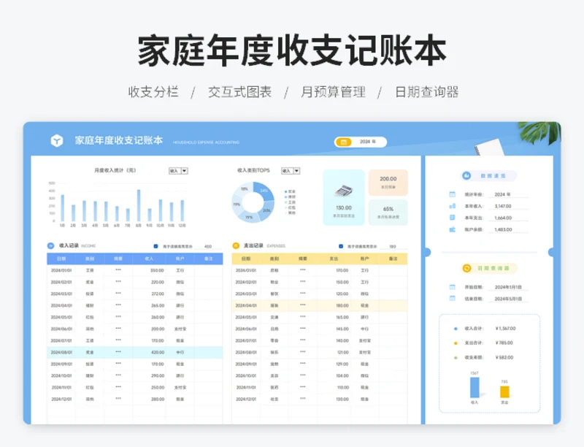Click the yellow round icon beside 支出记录
Viewport: 584px width, 447px height.
[x=235, y=245]
